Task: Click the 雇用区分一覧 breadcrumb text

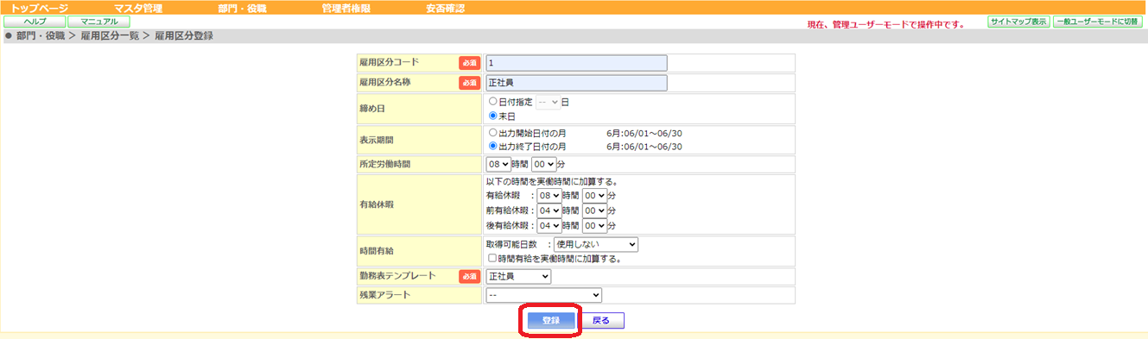Action: [109, 36]
